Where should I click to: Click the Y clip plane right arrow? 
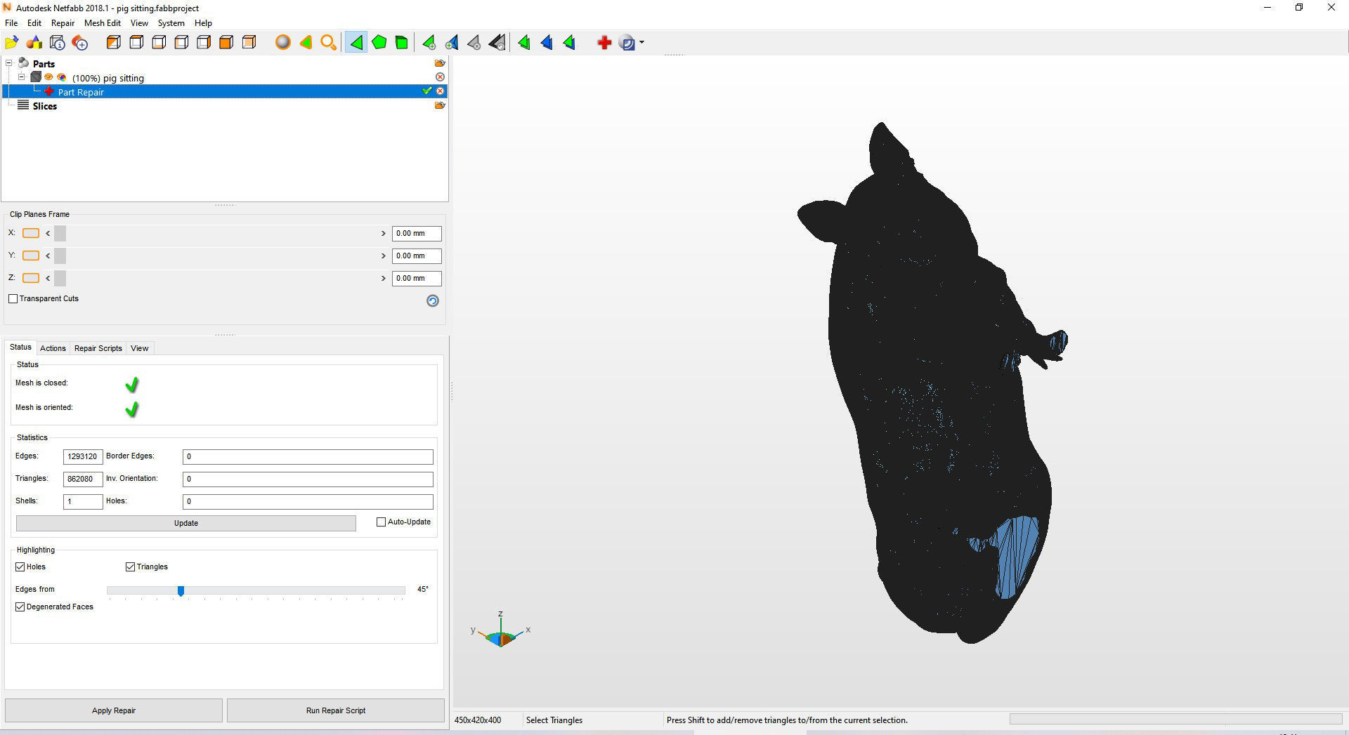point(384,256)
